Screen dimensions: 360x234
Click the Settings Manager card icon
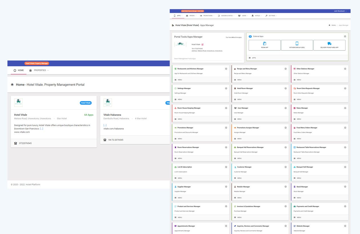point(175,88)
